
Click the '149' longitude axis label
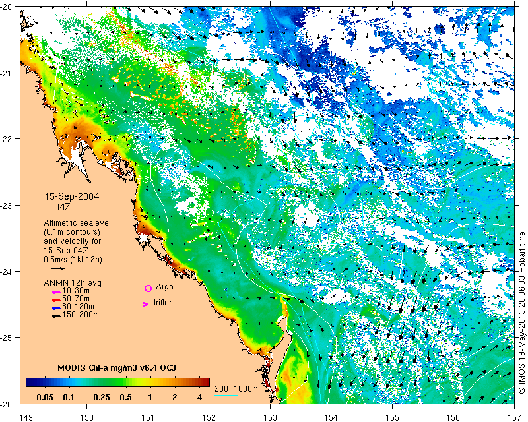(x=26, y=417)
